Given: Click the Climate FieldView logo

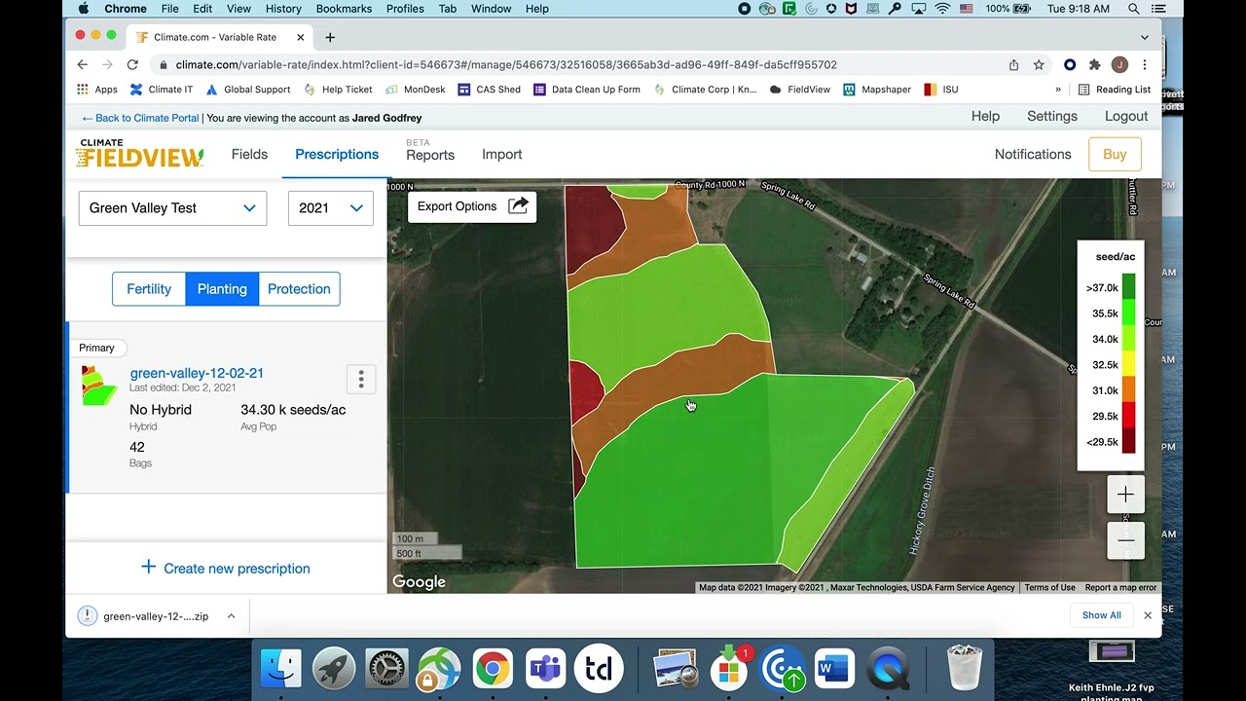Looking at the screenshot, I should (x=139, y=154).
